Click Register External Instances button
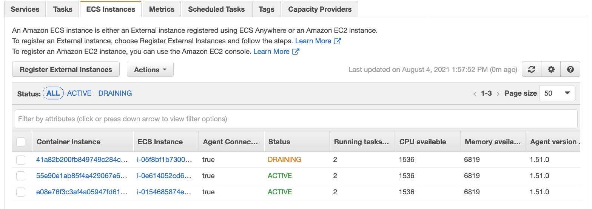The height and width of the screenshot is (209, 592). pos(66,70)
